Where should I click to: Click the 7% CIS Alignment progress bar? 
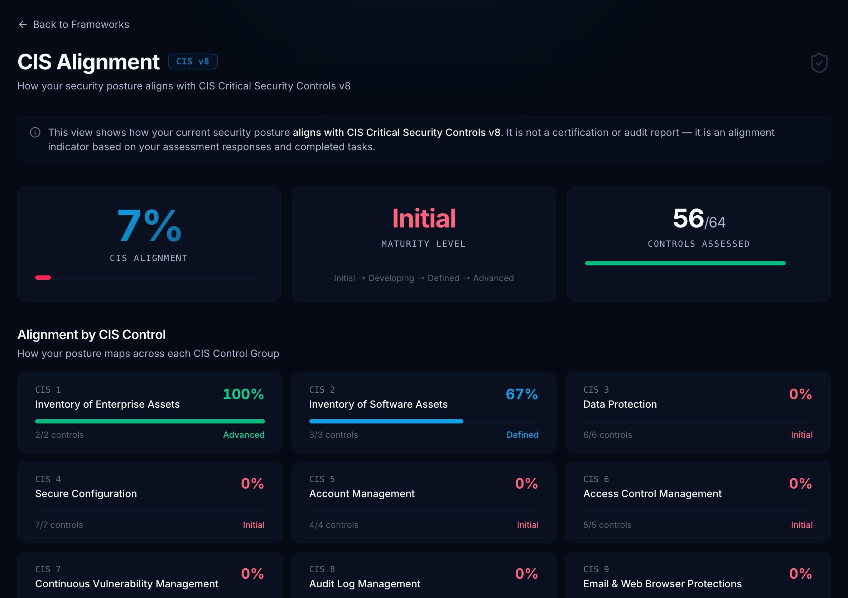(x=149, y=278)
